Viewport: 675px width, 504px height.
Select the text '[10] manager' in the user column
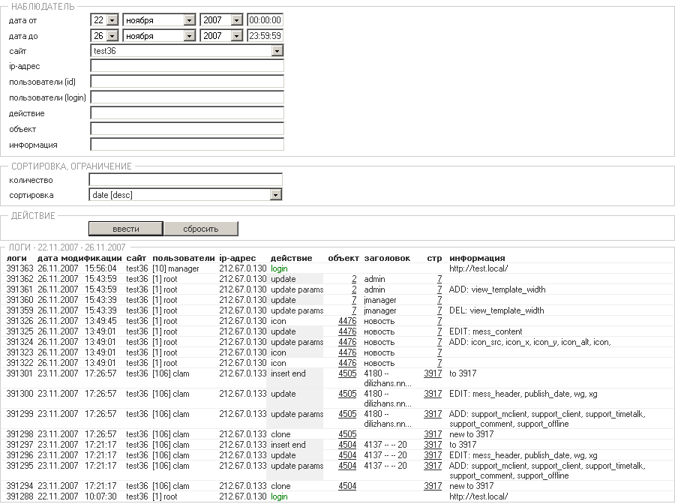[x=175, y=268]
